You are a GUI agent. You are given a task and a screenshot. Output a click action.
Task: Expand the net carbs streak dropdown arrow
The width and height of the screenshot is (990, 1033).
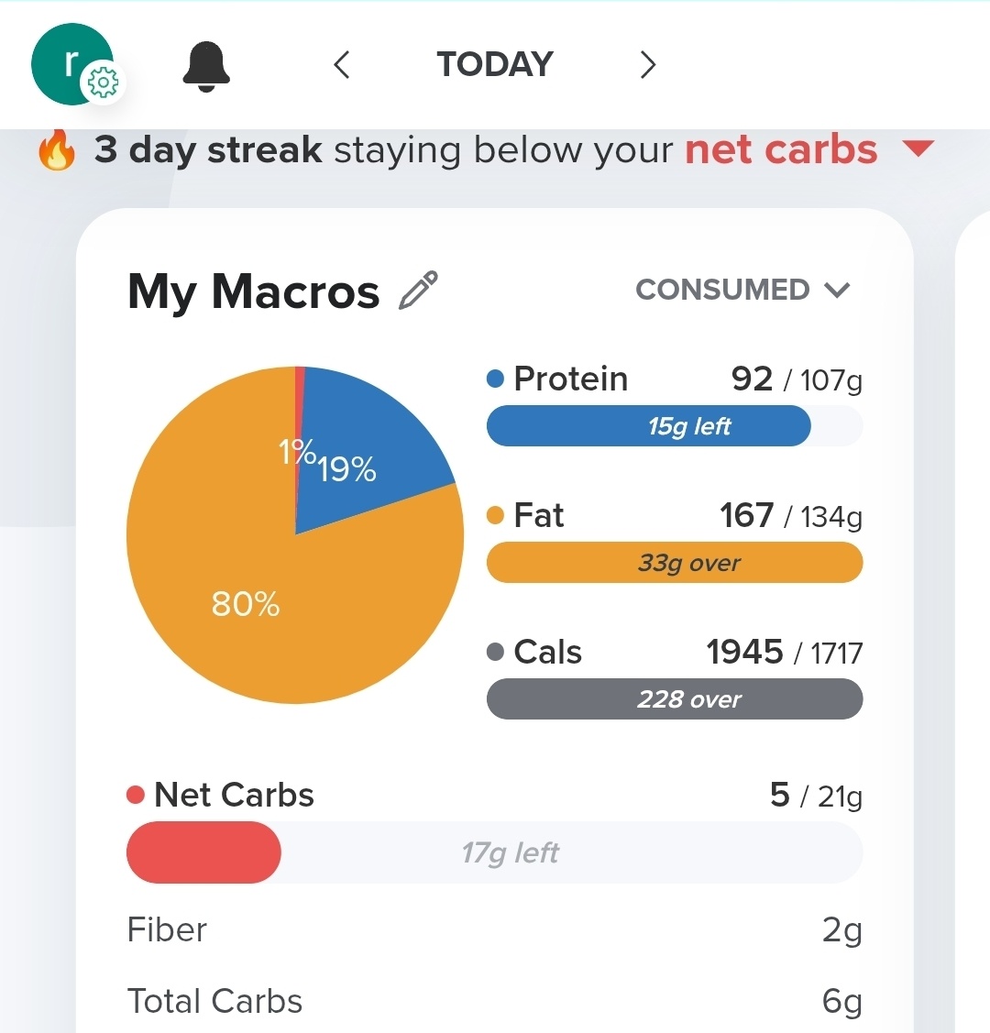pos(918,148)
